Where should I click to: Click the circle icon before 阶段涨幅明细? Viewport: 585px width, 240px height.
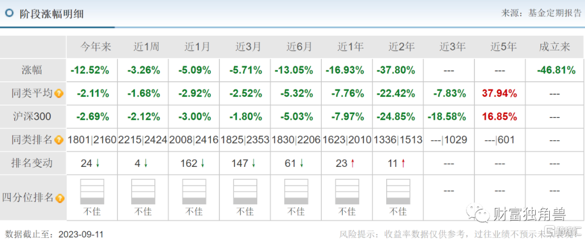[9, 13]
